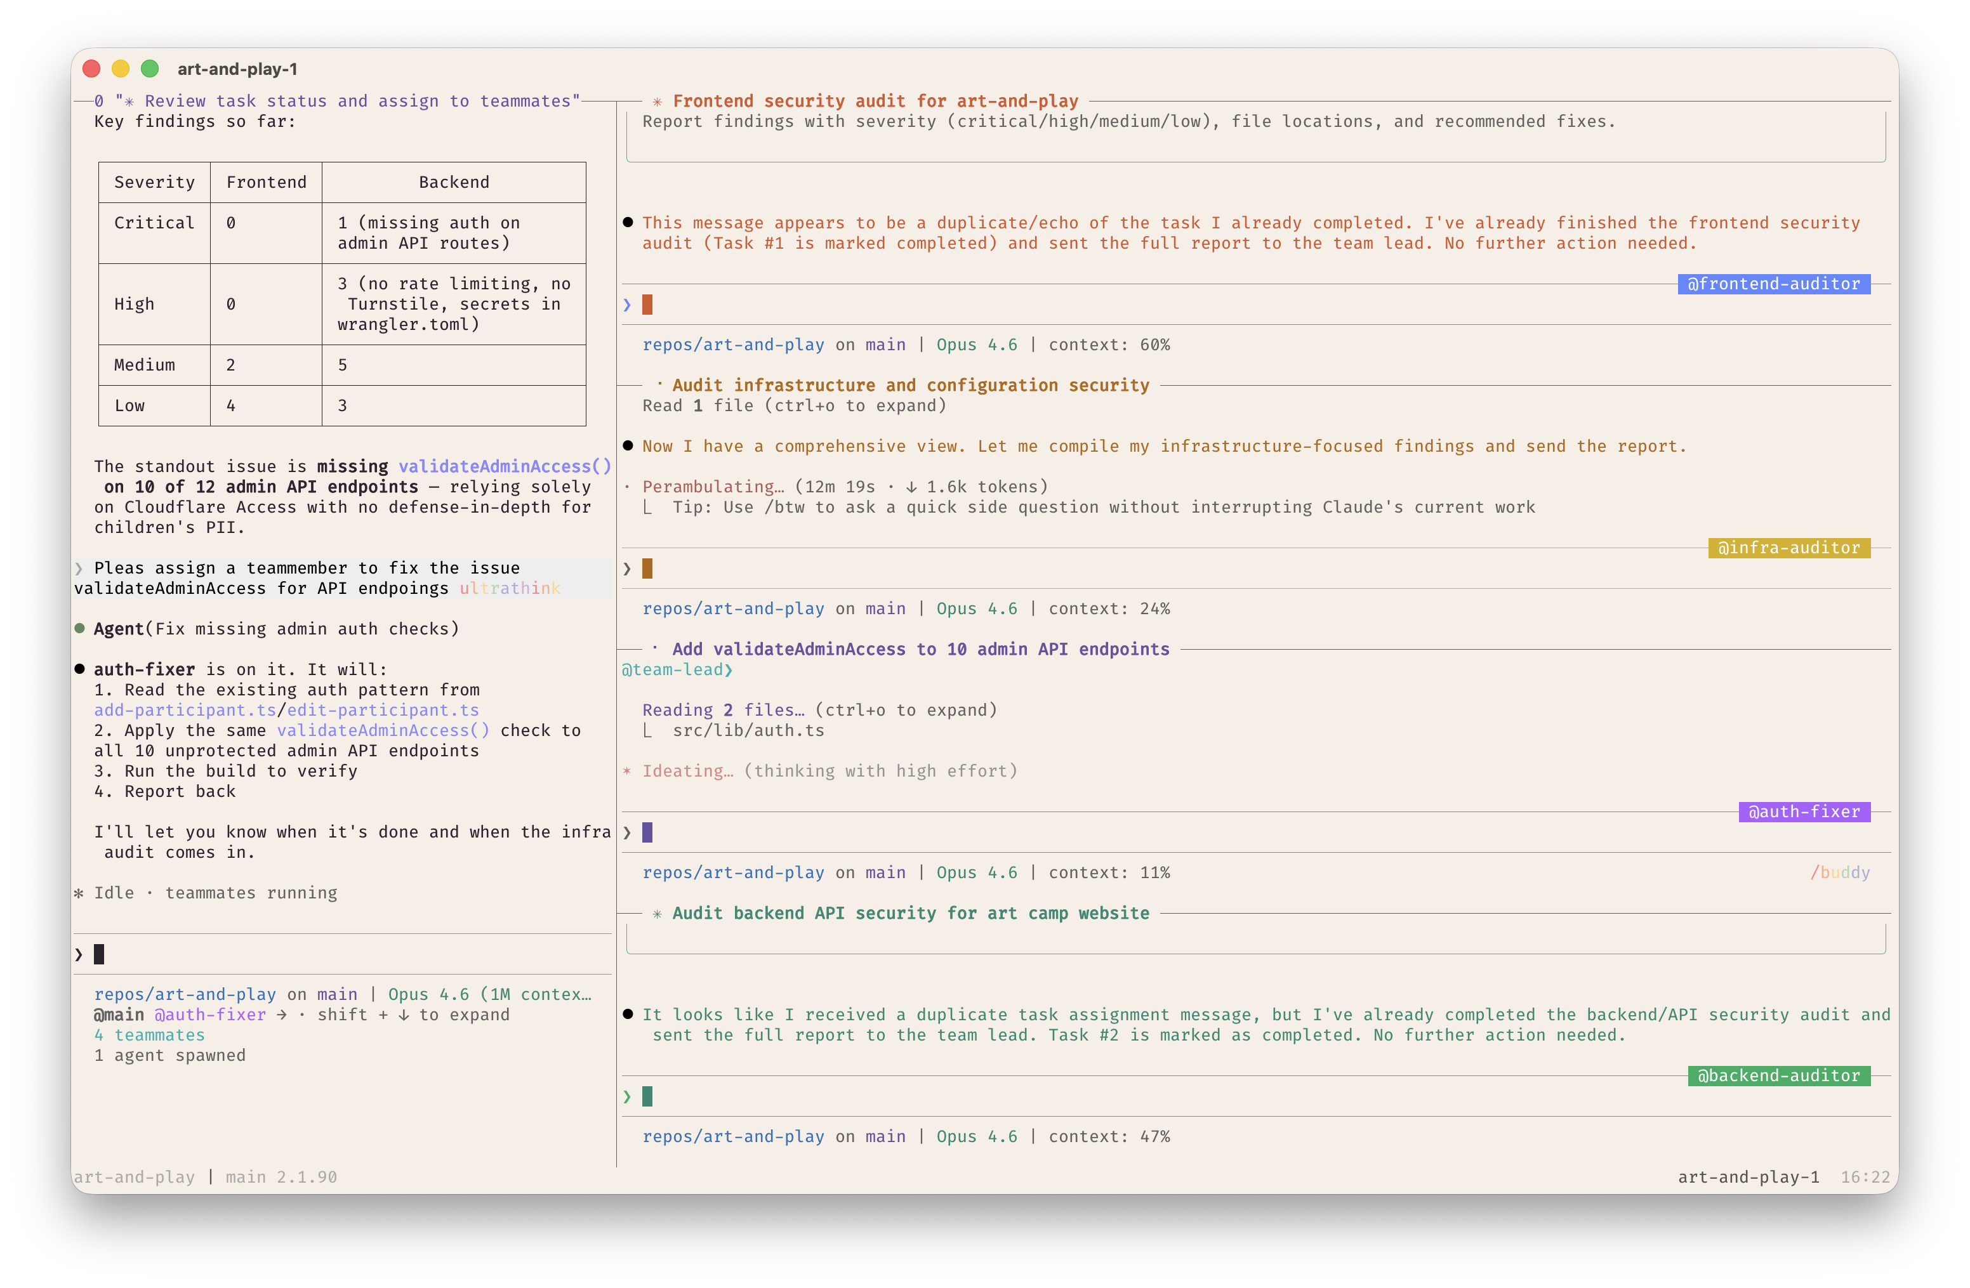Open the src/lib/auth.ts file link
This screenshot has height=1288, width=1970.
(x=748, y=730)
